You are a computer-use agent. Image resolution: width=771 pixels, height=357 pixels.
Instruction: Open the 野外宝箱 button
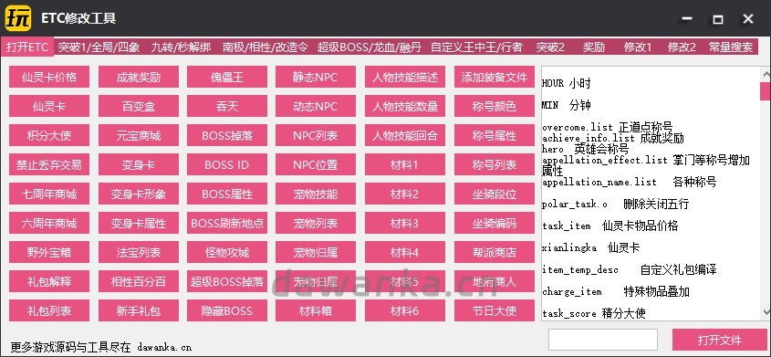[49, 252]
